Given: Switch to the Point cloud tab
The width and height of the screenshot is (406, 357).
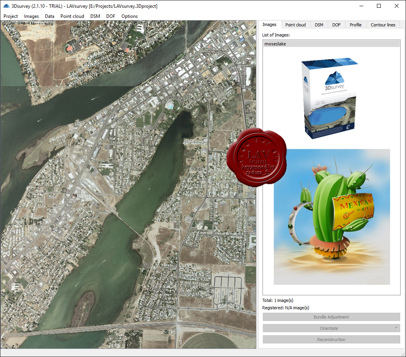Looking at the screenshot, I should pos(295,25).
